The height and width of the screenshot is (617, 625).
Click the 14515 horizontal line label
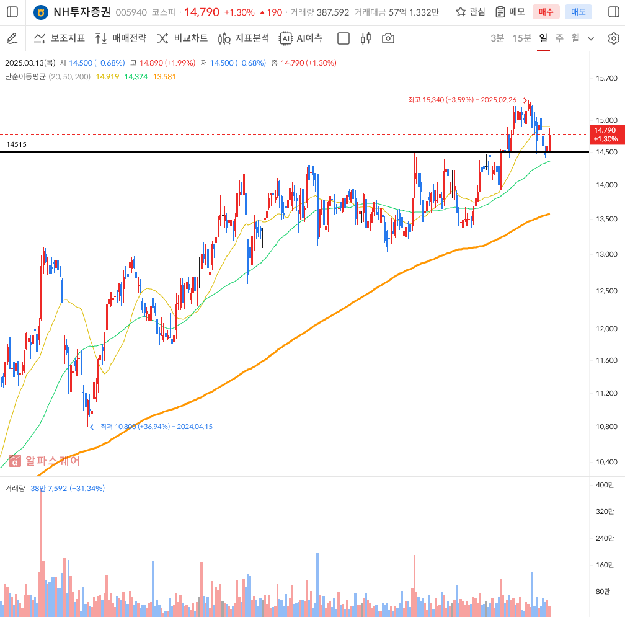(x=16, y=144)
